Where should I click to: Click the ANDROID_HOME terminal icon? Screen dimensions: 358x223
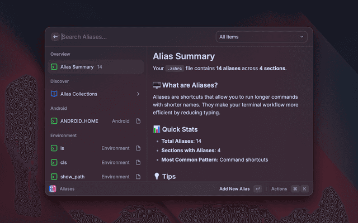point(54,121)
